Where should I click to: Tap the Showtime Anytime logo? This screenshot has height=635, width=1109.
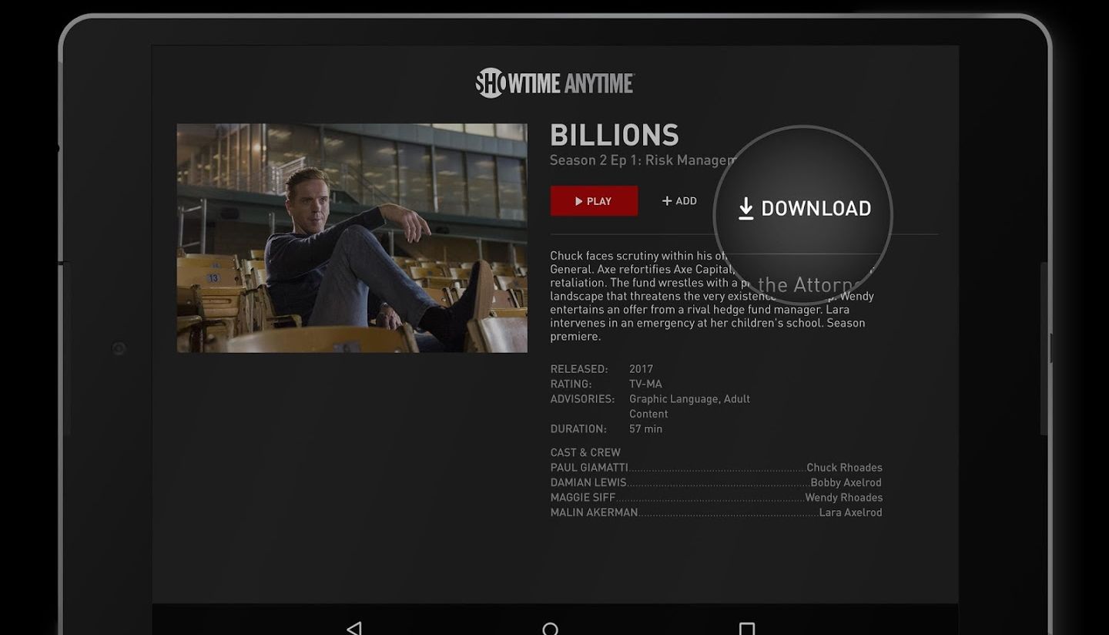(x=554, y=82)
